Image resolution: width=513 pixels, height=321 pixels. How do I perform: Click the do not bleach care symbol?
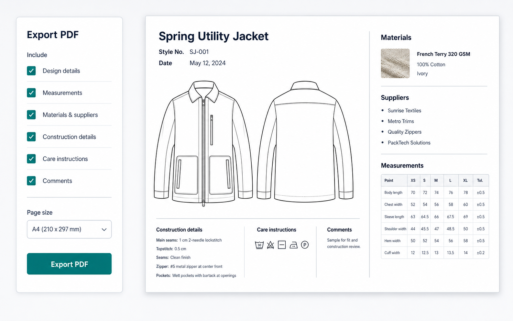[270, 245]
